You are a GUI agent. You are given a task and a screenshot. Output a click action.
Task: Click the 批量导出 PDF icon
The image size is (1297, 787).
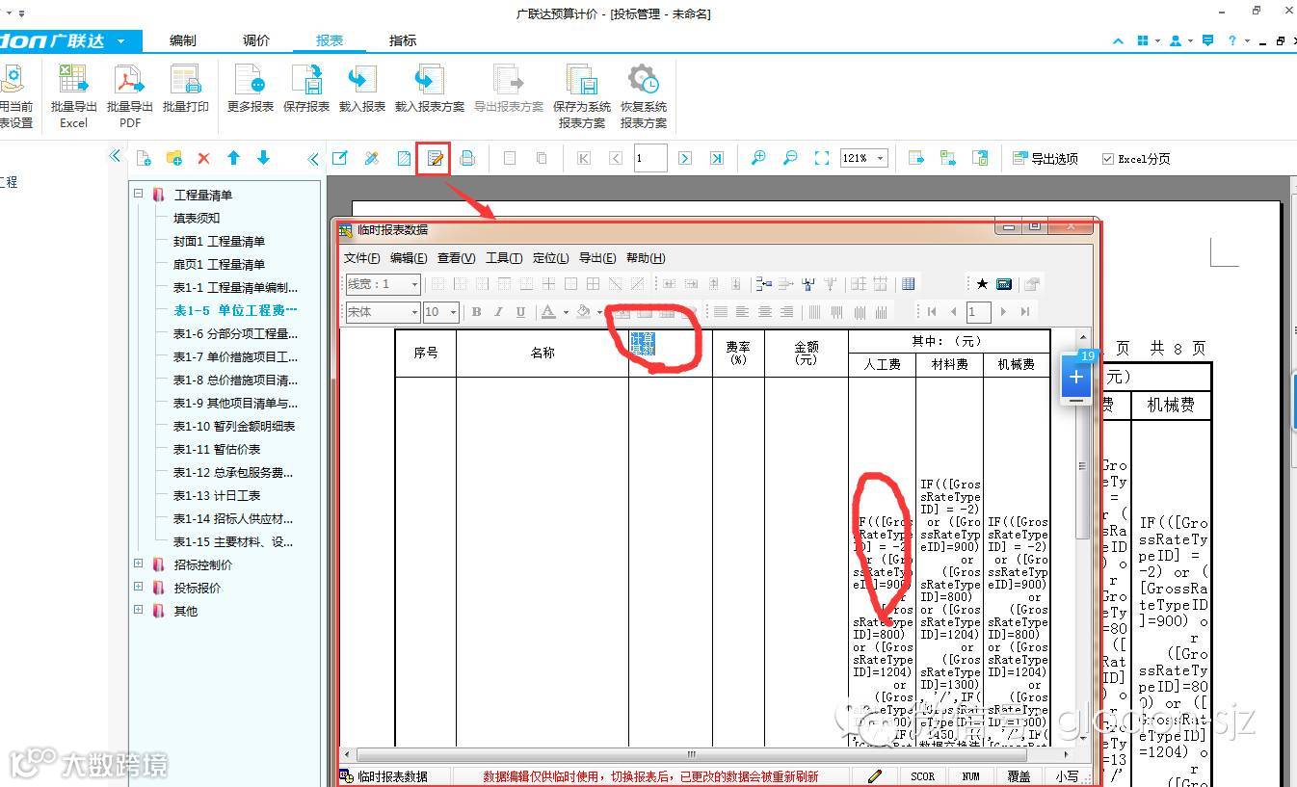point(129,96)
